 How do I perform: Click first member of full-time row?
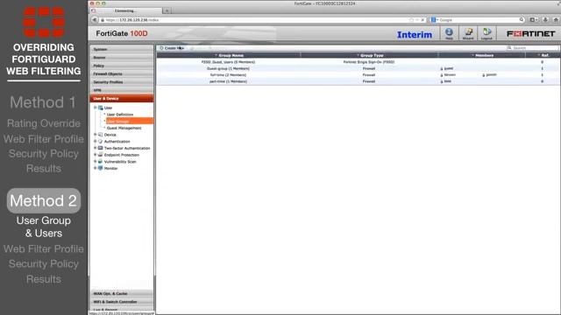448,75
